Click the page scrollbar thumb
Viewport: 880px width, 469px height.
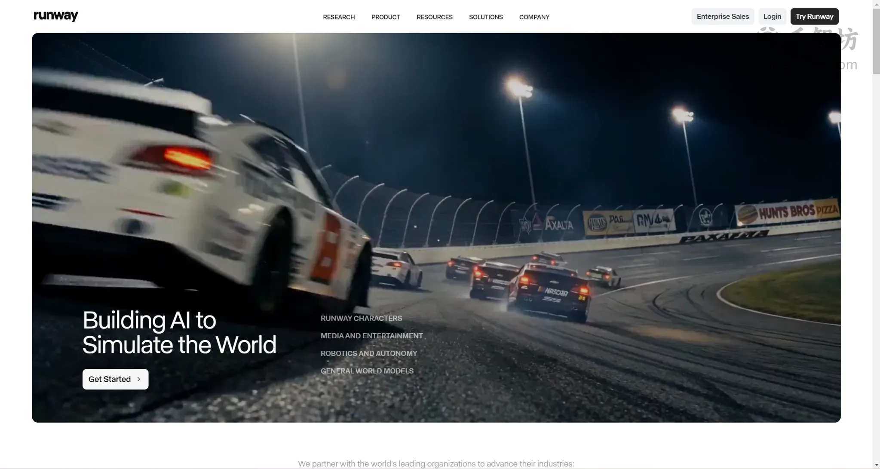click(876, 41)
